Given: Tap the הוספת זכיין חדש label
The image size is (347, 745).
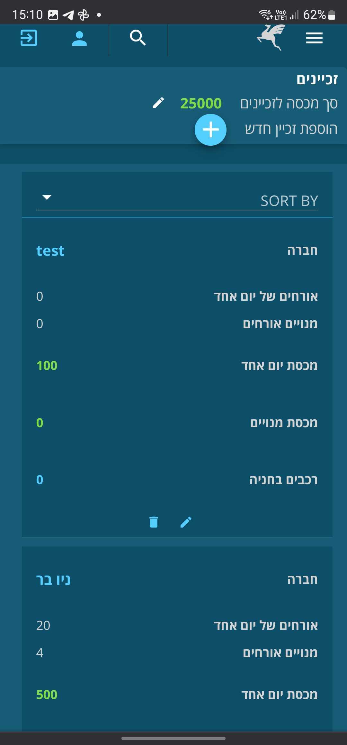Looking at the screenshot, I should (x=291, y=129).
